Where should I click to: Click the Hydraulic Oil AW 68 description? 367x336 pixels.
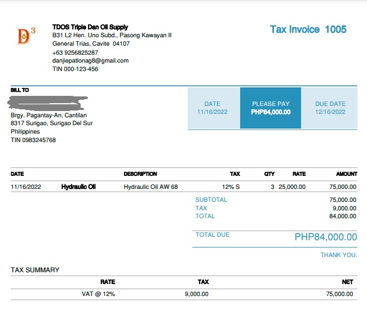(151, 187)
